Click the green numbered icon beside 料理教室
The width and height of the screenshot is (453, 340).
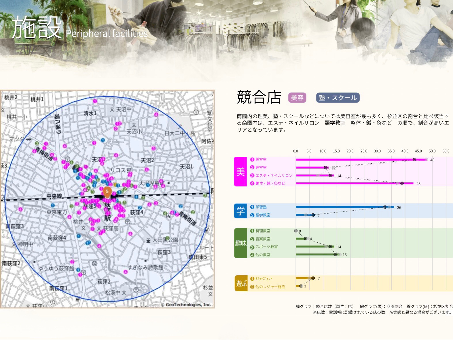pyautogui.click(x=252, y=231)
